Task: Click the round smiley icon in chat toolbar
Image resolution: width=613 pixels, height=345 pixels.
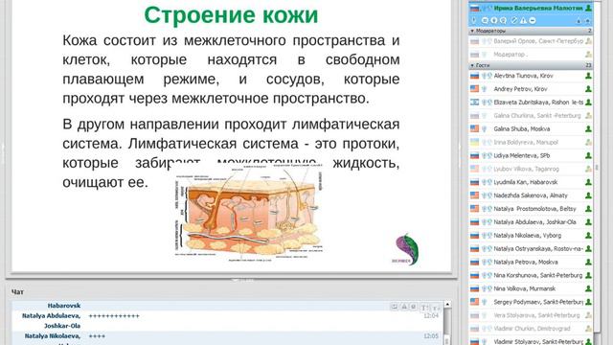Action: (413, 307)
